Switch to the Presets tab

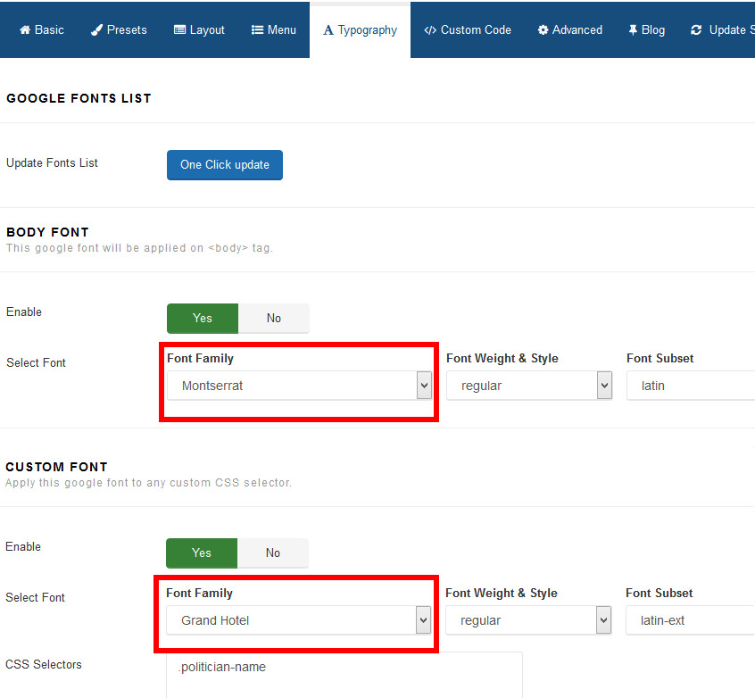point(119,29)
